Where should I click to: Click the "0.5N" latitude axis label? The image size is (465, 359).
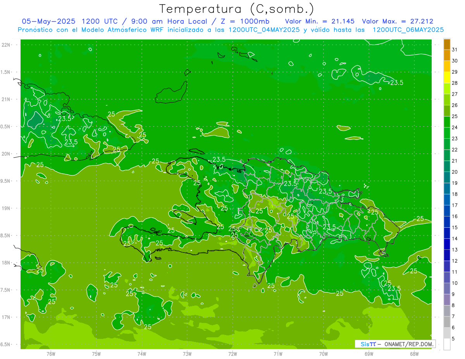click(x=5, y=127)
